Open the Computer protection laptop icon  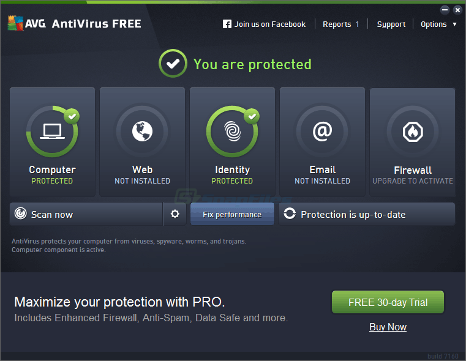tap(52, 132)
